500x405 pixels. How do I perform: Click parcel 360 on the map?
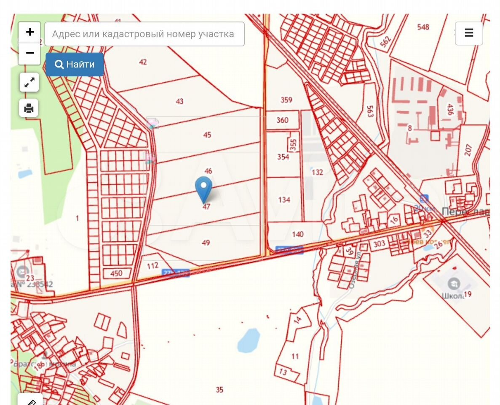[x=282, y=120]
